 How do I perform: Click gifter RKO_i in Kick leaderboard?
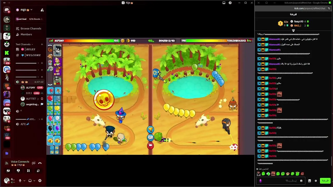298,26
